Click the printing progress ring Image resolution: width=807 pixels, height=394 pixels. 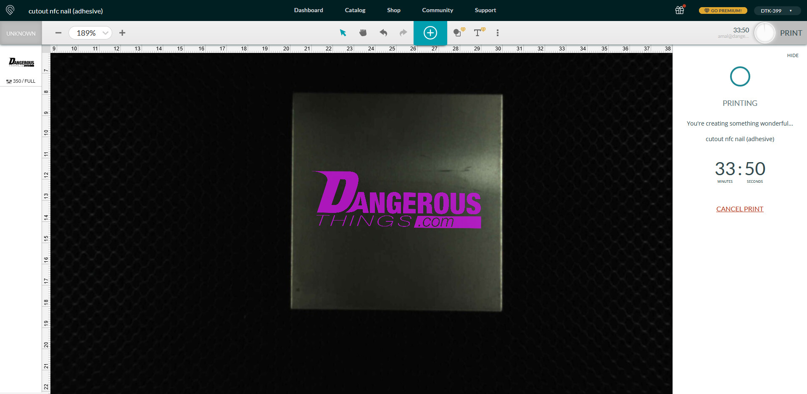pos(740,76)
